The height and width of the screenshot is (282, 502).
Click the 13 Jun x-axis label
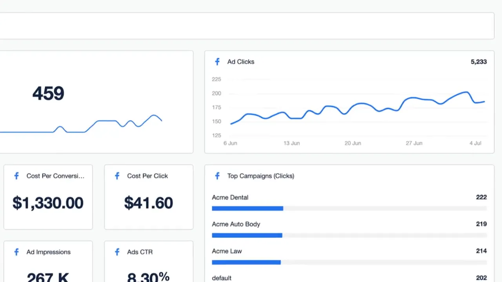[292, 143]
